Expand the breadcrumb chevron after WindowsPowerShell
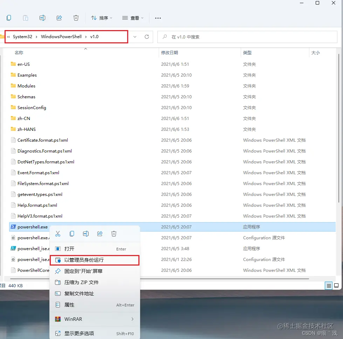This screenshot has width=343, height=339. pyautogui.click(x=86, y=37)
